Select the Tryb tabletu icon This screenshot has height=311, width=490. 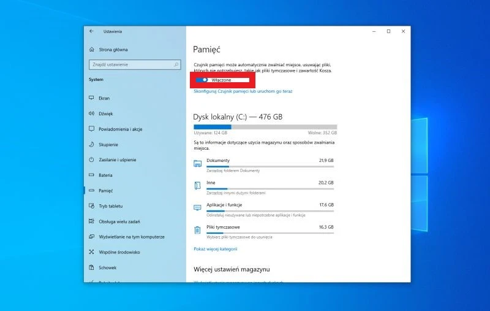pos(91,206)
